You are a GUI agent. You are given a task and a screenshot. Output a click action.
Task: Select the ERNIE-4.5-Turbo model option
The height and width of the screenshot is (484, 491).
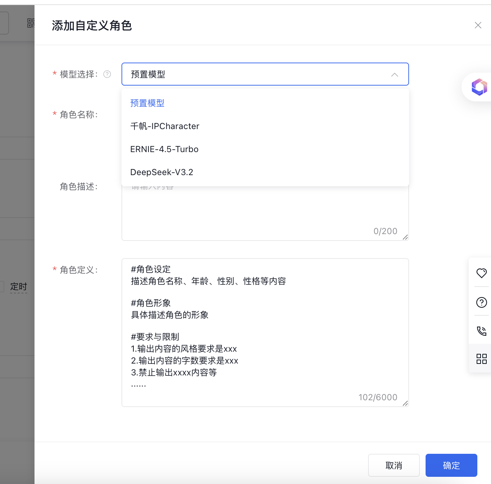coord(164,149)
